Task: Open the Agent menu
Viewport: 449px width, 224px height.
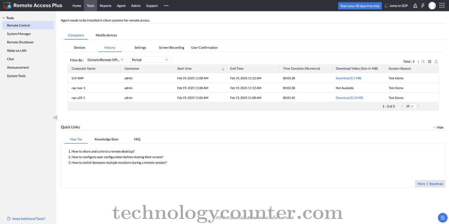Action: 121,6
